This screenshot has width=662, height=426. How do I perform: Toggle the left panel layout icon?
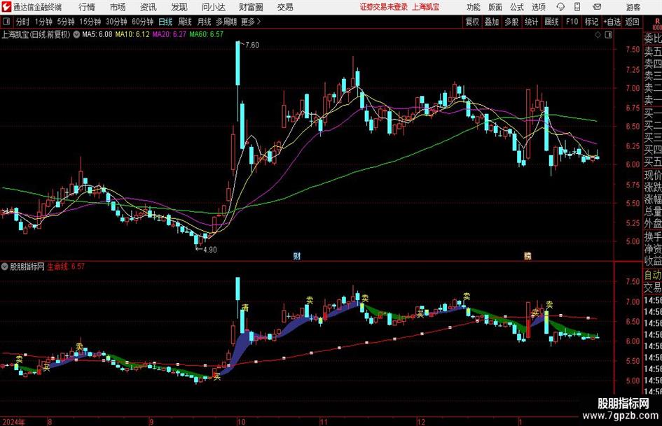[x=6, y=22]
